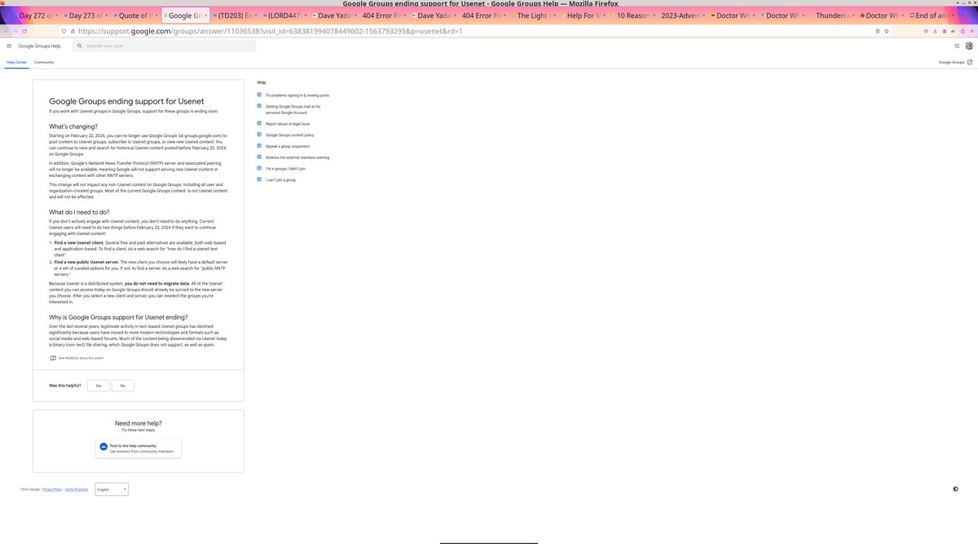The image size is (978, 544).
Task: Open the Privacy Policy link
Action: [51, 489]
